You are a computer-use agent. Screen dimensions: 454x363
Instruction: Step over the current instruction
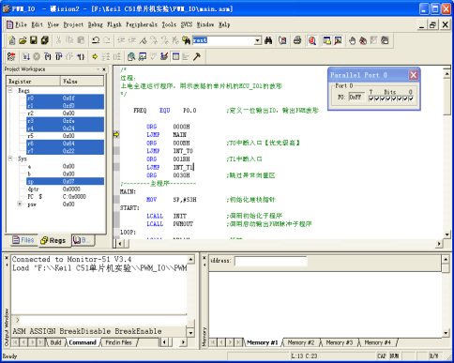click(58, 56)
